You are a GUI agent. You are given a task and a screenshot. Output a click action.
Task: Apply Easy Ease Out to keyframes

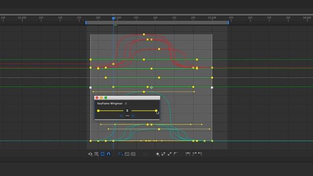tap(200, 154)
